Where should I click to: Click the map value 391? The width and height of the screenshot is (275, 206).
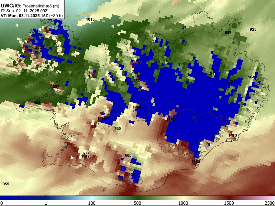pyautogui.click(x=87, y=104)
